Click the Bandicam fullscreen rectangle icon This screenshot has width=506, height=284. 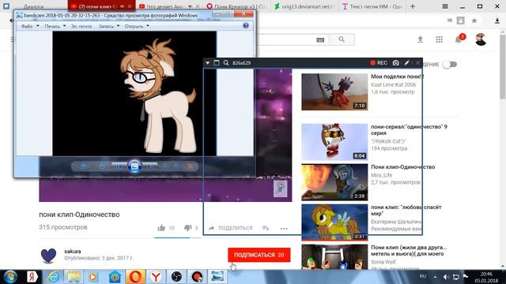coord(217,63)
